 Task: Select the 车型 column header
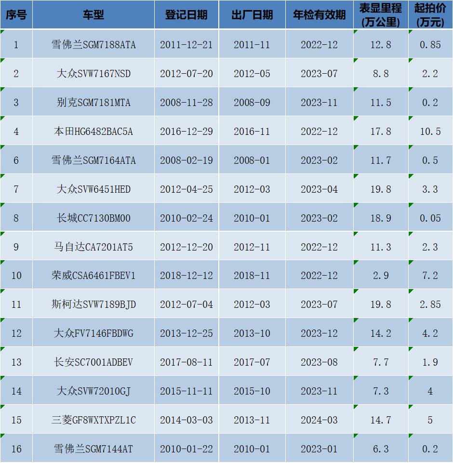93,14
